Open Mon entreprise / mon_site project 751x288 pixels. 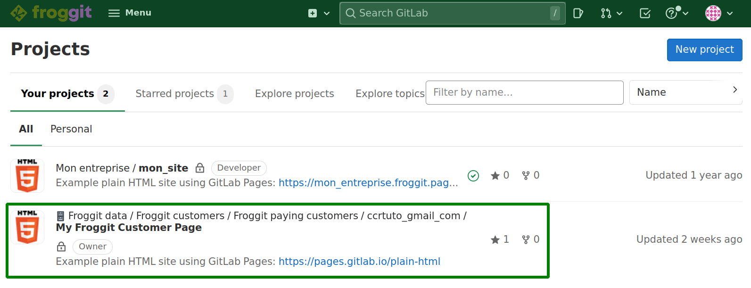(122, 168)
